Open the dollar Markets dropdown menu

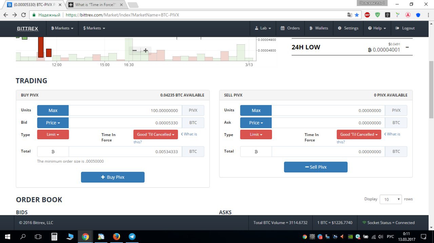click(x=94, y=28)
